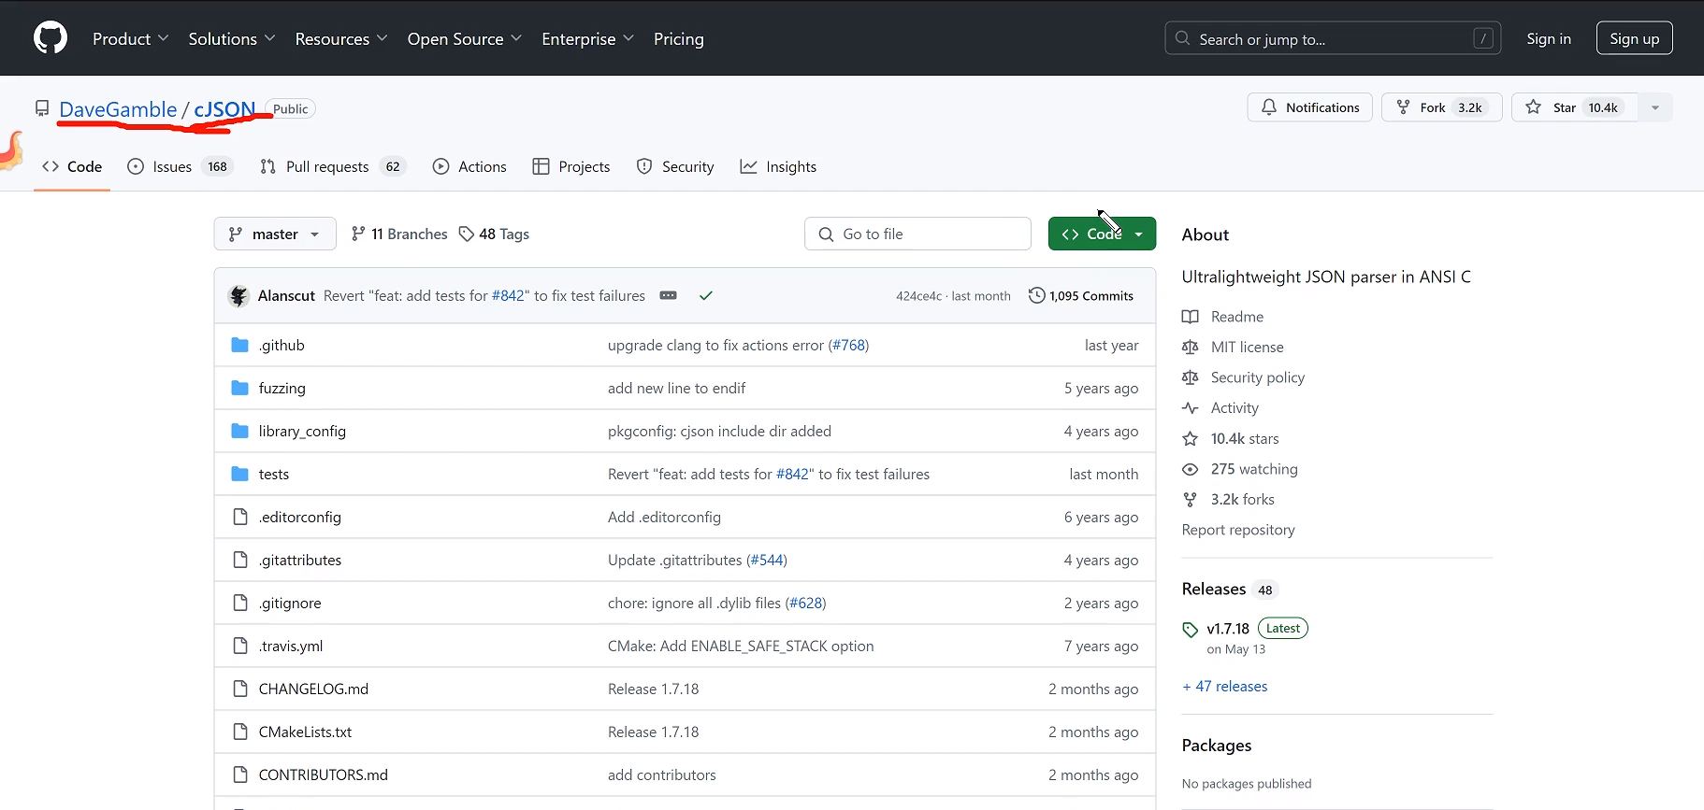Viewport: 1704px width, 810px height.
Task: Click the tag icon next to v1.7.18 release
Action: coord(1191,630)
